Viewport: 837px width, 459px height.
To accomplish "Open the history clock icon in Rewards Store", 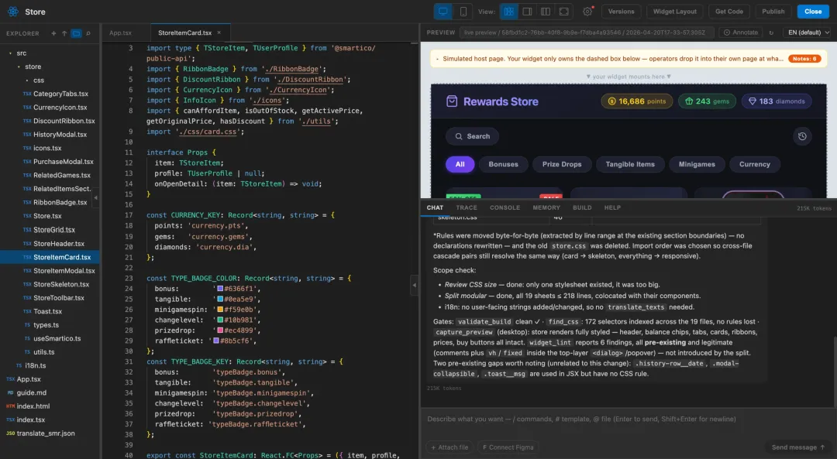I will click(802, 136).
